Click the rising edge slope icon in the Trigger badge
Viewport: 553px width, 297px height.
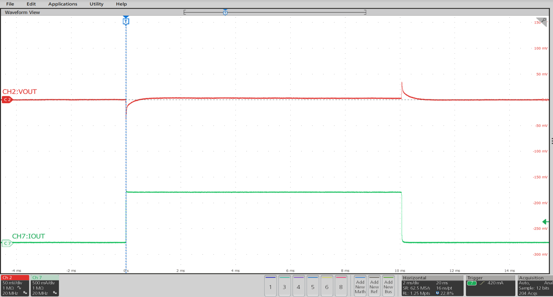point(482,283)
